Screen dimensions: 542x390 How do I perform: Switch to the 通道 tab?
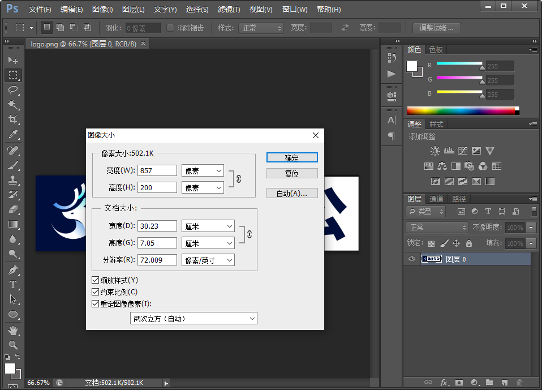436,199
